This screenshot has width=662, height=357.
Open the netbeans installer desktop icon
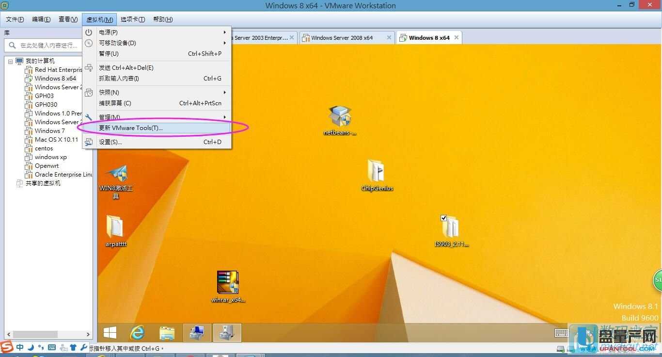[x=340, y=117]
